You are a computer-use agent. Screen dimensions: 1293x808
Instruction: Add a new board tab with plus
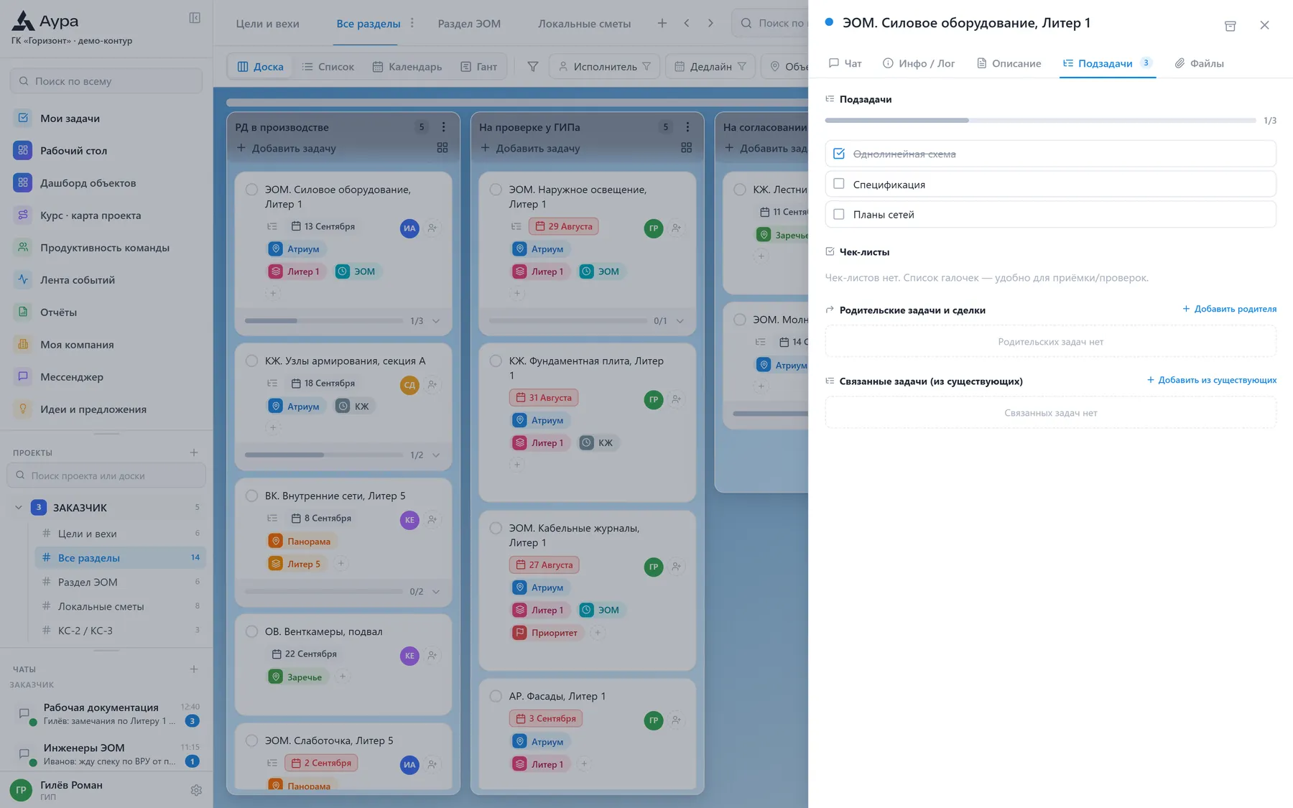[x=662, y=23]
